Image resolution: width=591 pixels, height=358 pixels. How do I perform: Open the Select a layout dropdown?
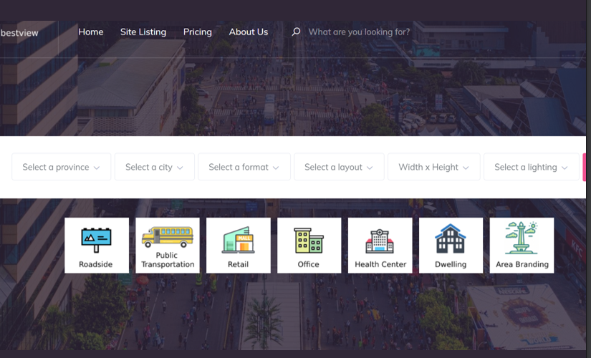click(x=338, y=167)
